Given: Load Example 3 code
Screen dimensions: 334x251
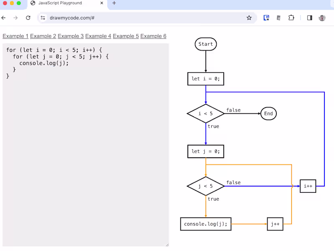Looking at the screenshot, I should (71, 36).
